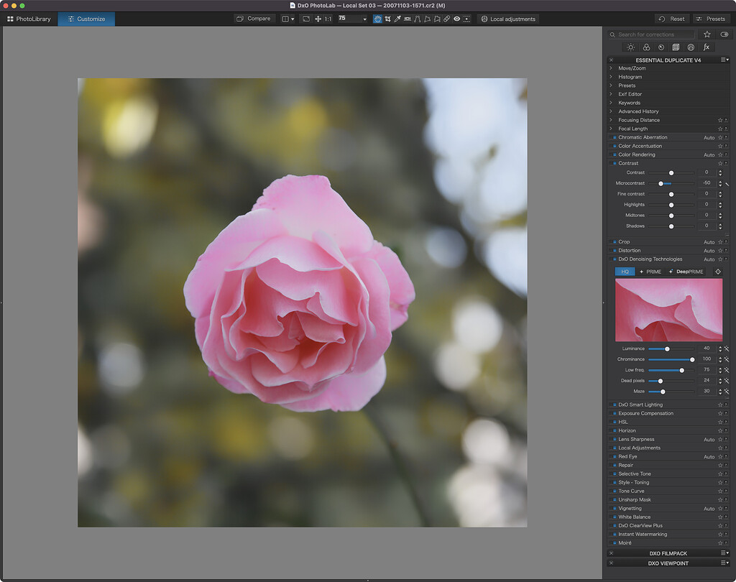Activate the Crop tool
Screen dimensions: 736x582
click(x=388, y=19)
